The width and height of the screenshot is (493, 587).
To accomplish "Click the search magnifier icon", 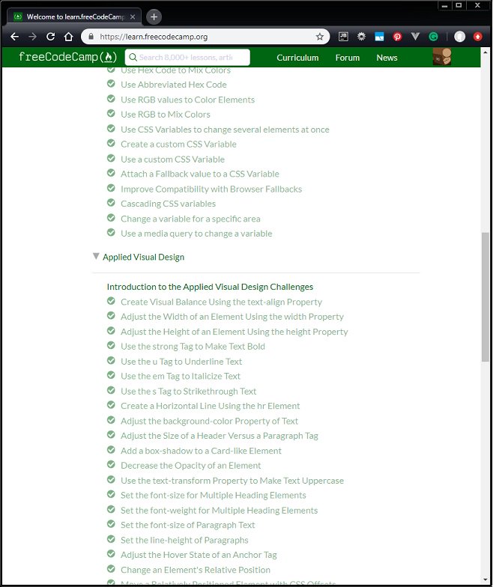I will point(133,57).
